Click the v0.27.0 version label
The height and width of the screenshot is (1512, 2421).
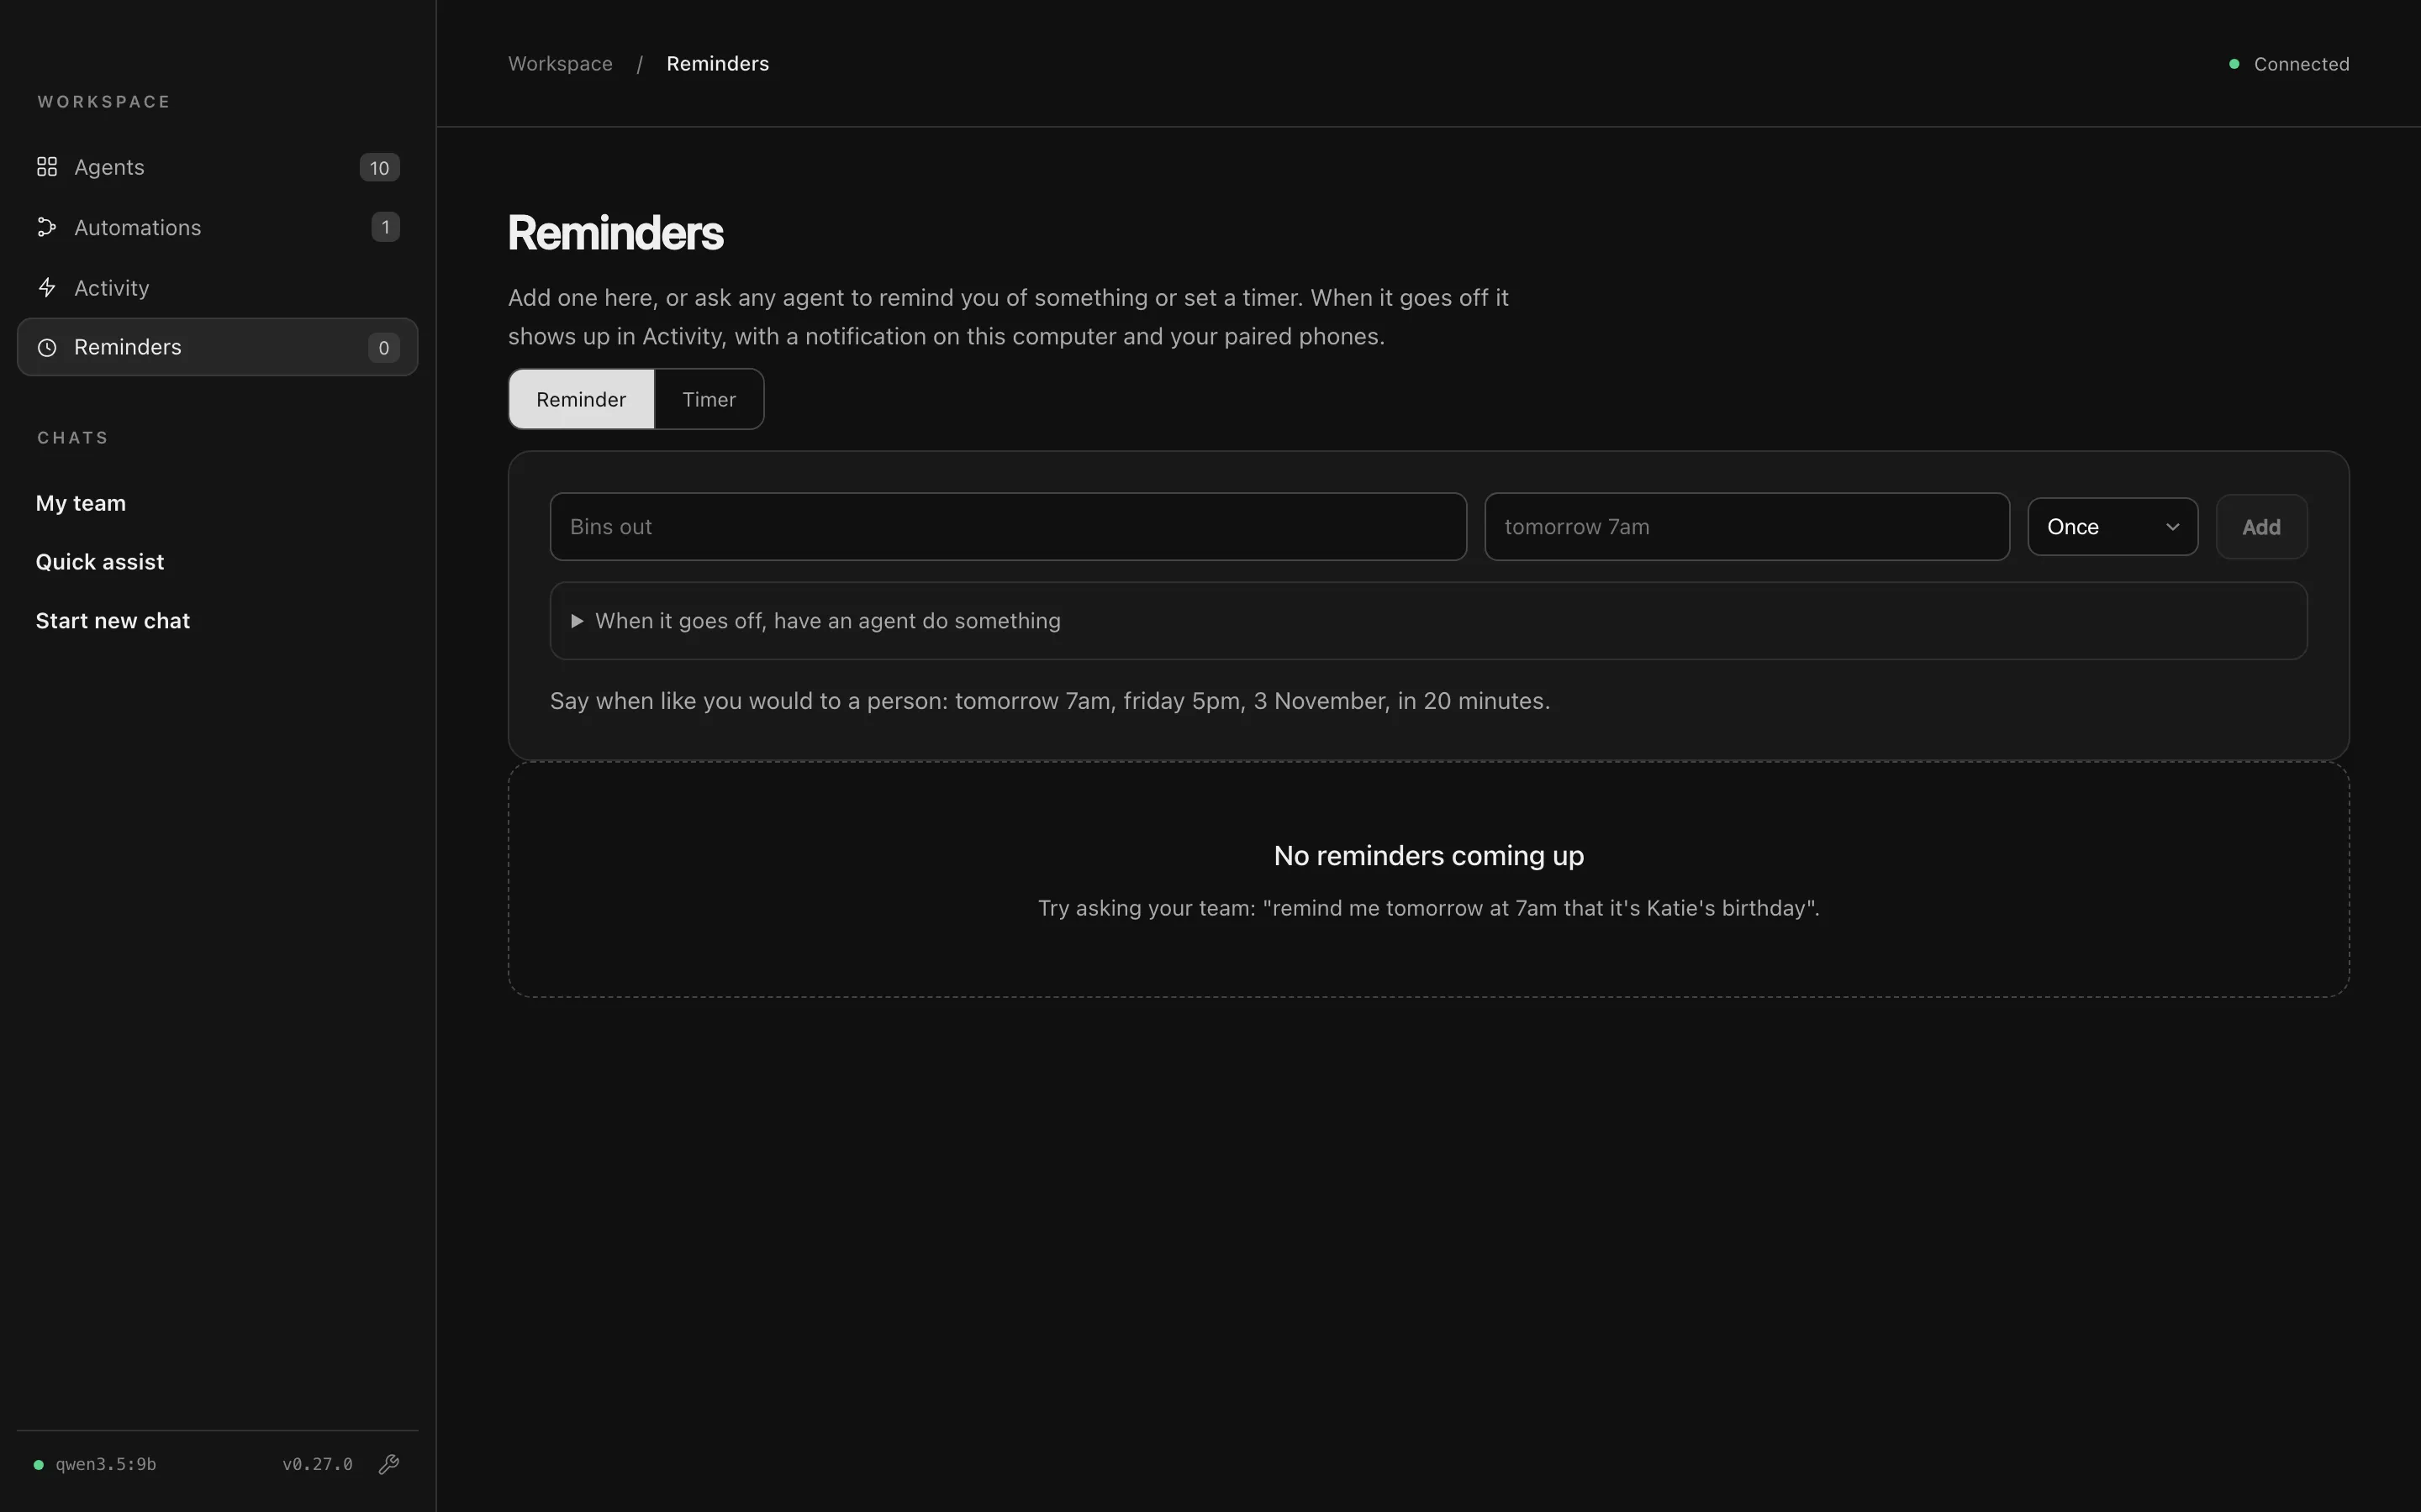tap(317, 1465)
